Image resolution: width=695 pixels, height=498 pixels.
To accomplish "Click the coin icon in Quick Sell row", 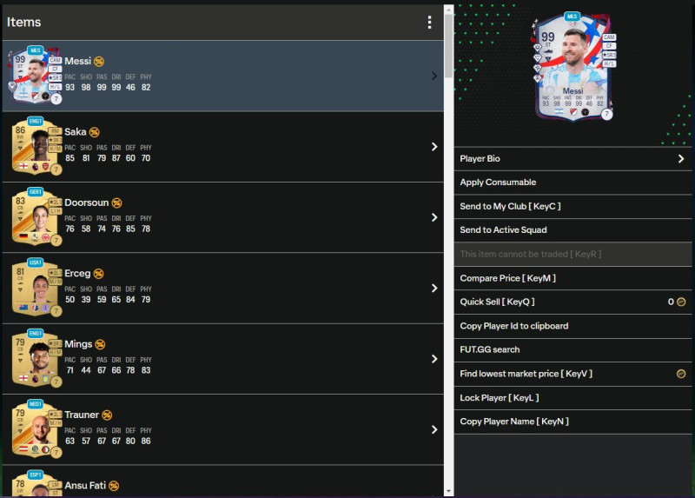I will [681, 302].
